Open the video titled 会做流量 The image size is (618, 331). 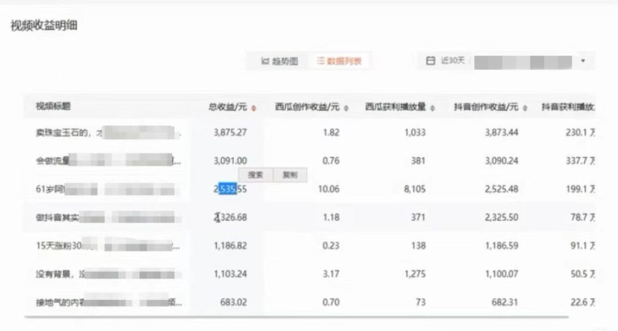[108, 160]
